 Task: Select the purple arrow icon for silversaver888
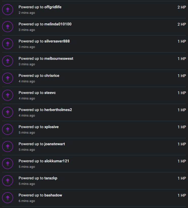point(8,44)
